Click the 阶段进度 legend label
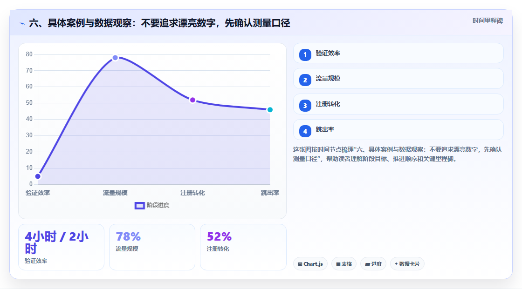The image size is (522, 289). coord(158,205)
